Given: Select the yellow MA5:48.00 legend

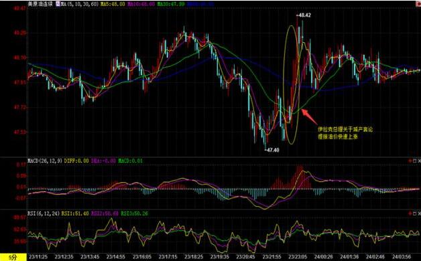Looking at the screenshot, I should tap(113, 4).
